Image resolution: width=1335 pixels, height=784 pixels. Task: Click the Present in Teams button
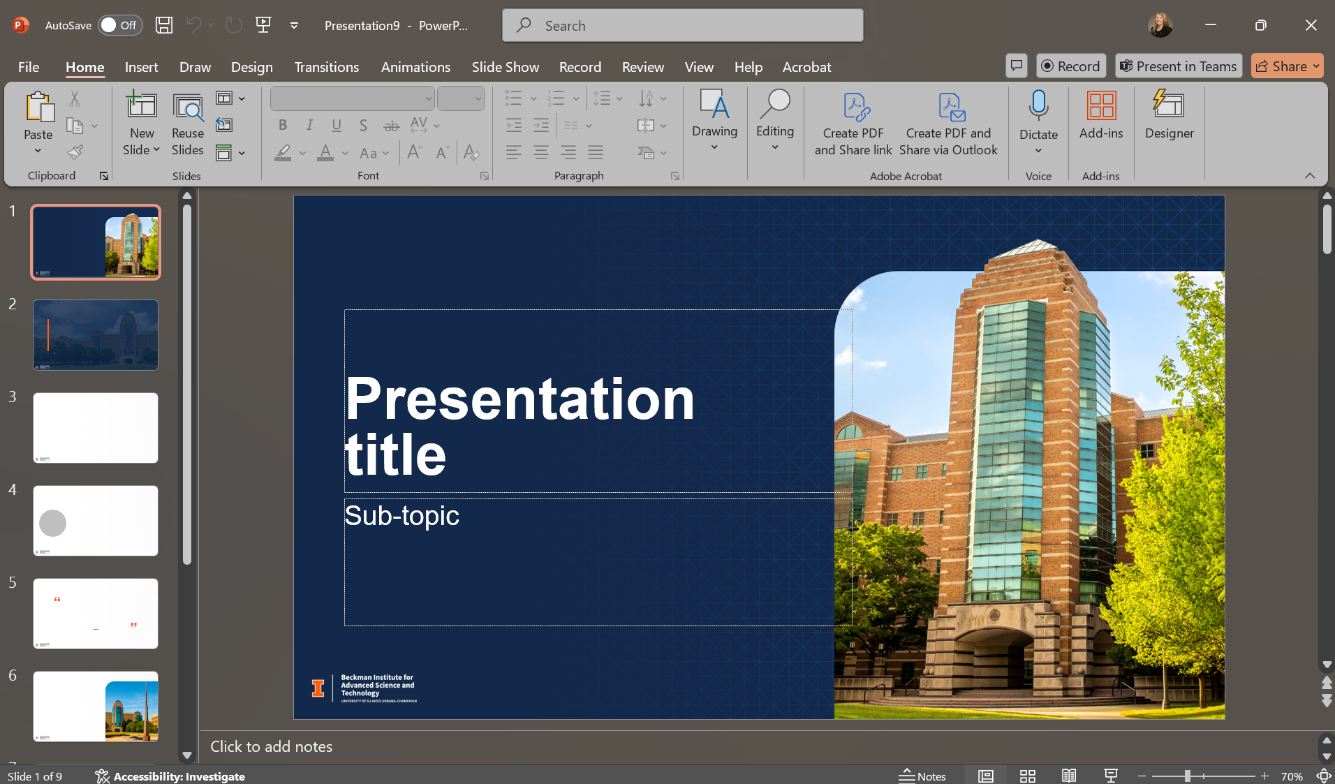pos(1178,66)
